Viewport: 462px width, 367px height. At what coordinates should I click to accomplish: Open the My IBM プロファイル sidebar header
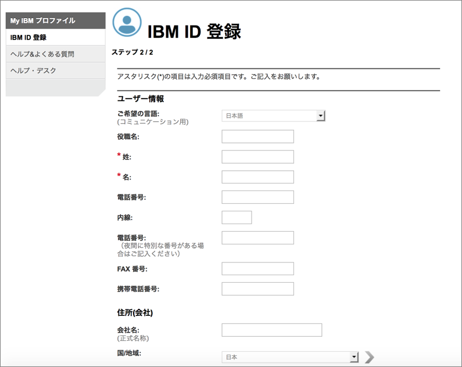[x=55, y=20]
